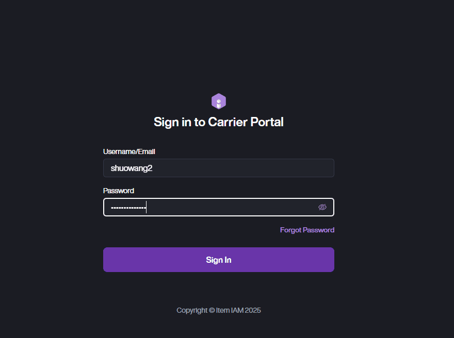Screen dimensions: 454x338
Task: Click the empty area of the password box
Action: 232,207
